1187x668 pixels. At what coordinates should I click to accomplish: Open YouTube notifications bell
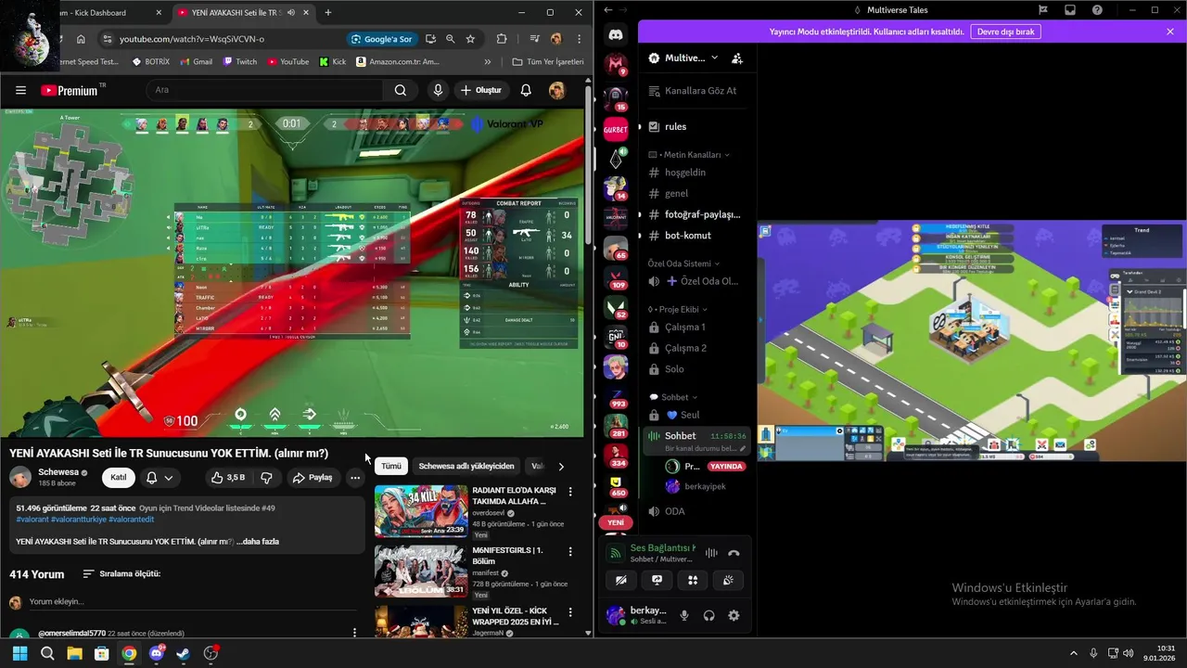click(526, 90)
